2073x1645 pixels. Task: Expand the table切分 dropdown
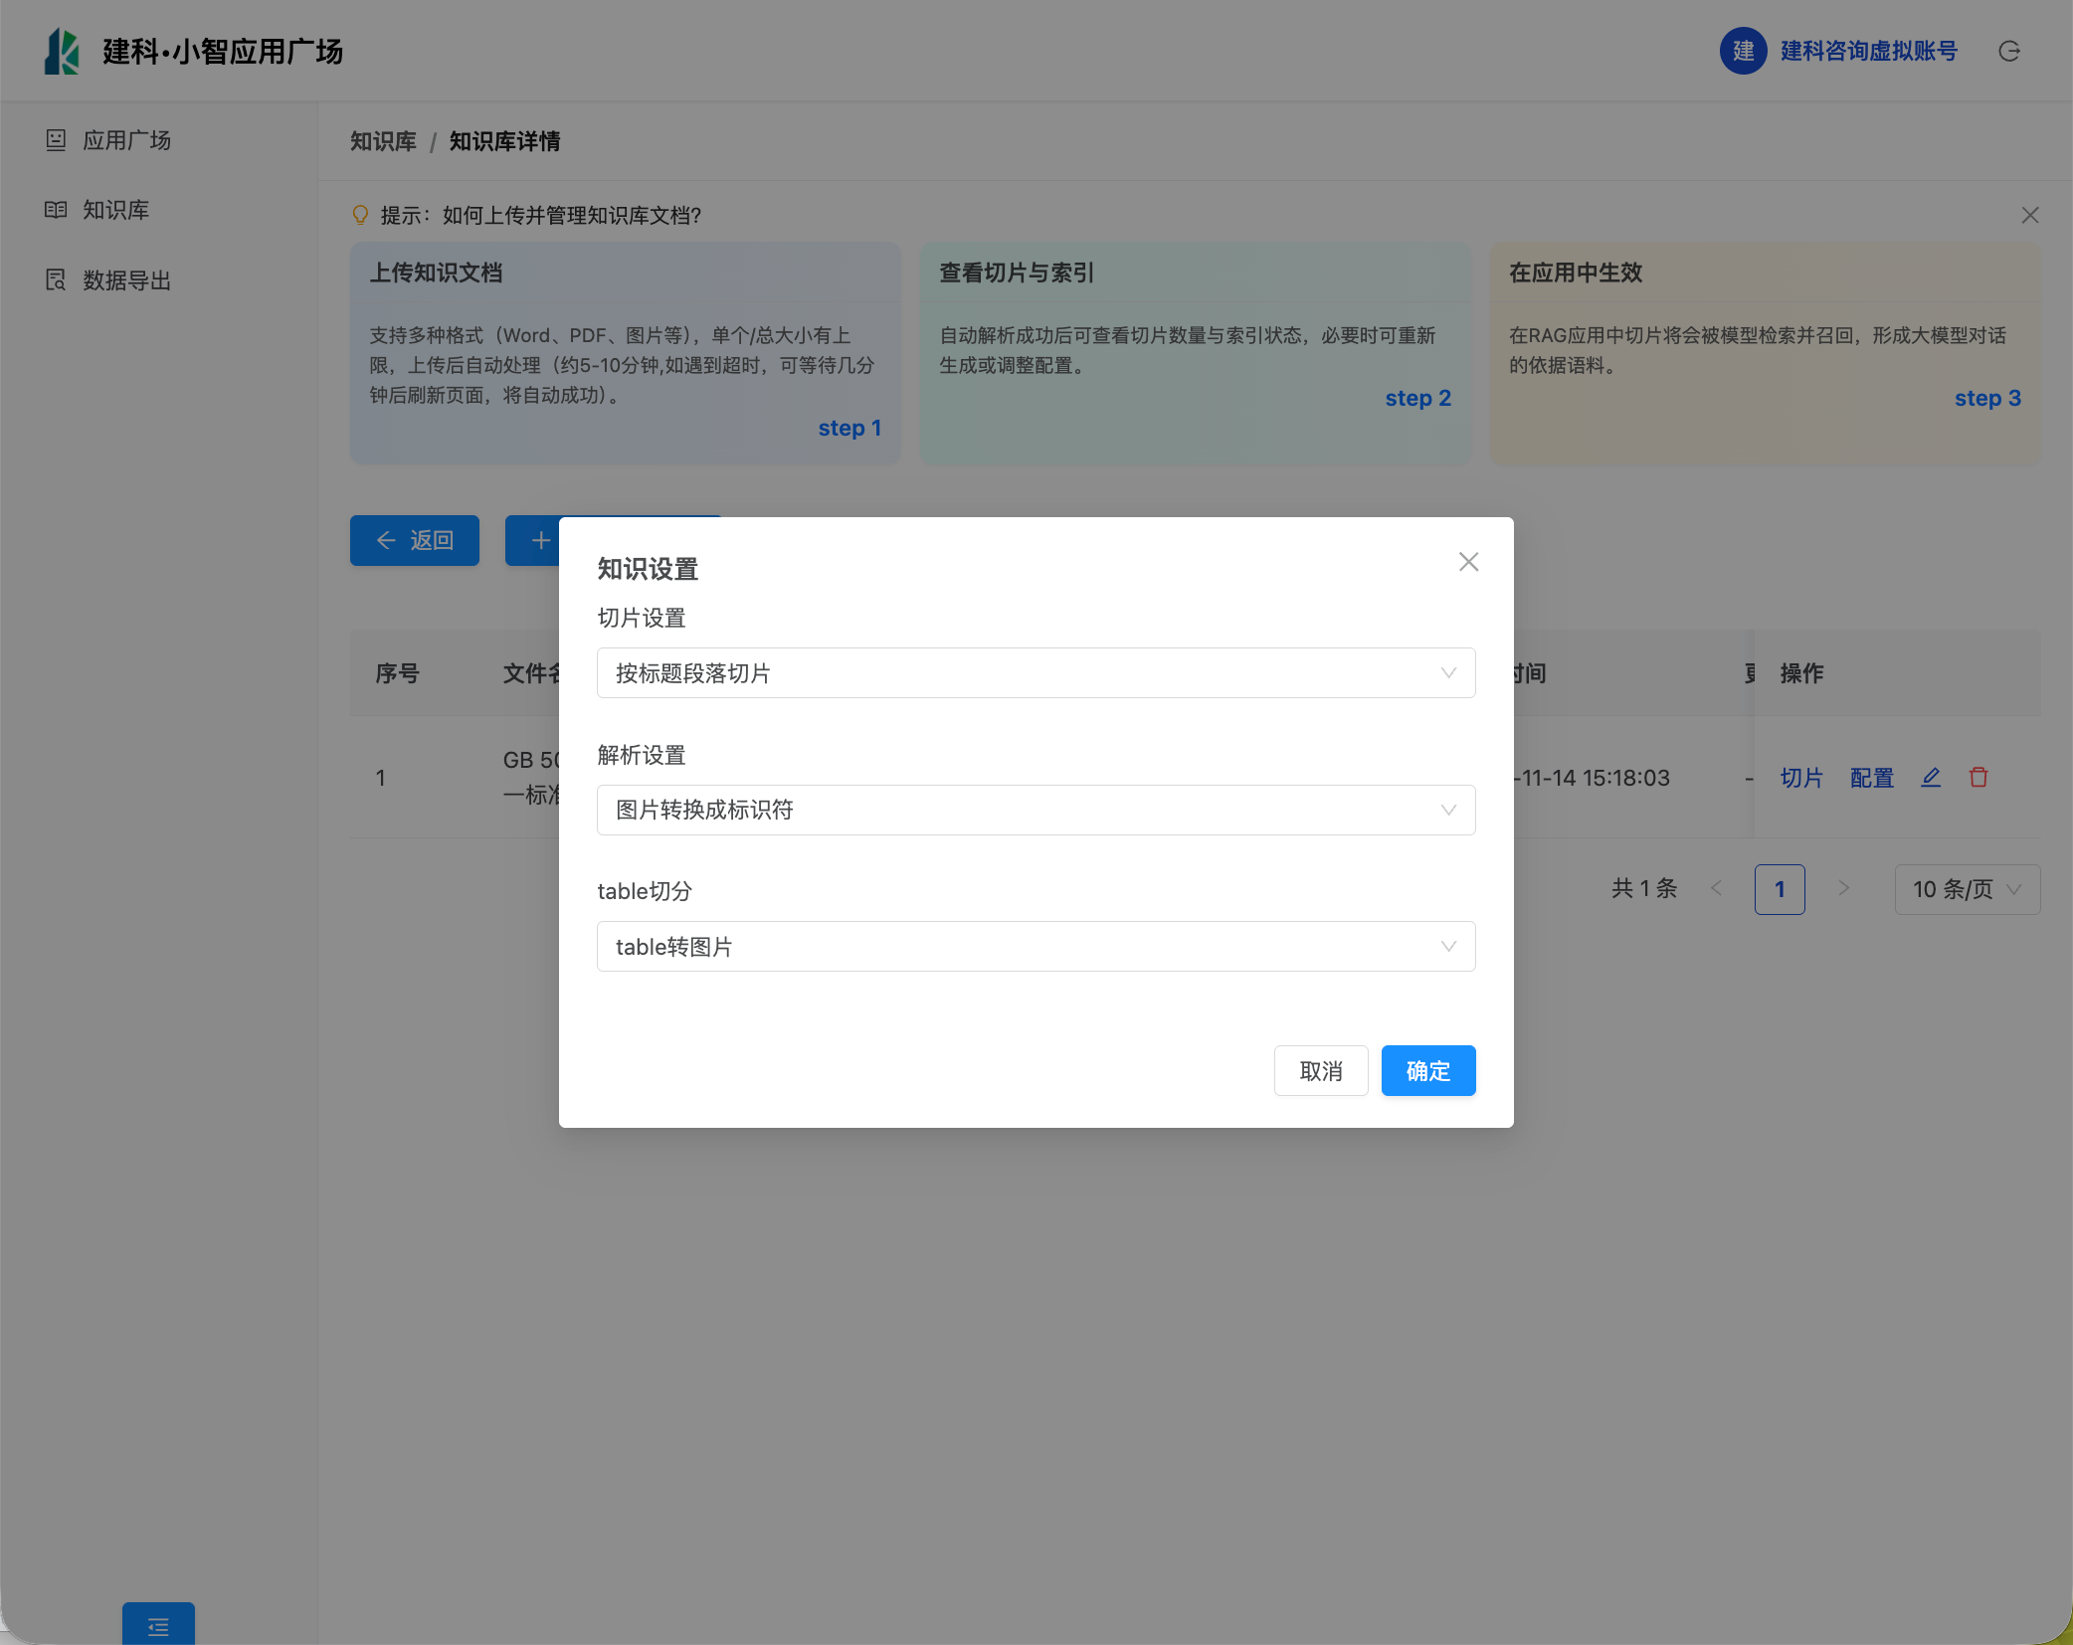1036,947
